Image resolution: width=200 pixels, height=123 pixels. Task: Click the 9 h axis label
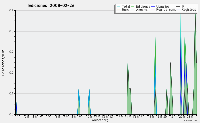click(x=81, y=116)
